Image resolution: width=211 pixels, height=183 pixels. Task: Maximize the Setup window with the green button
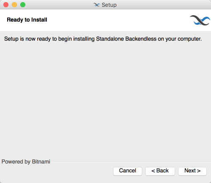coord(23,5)
